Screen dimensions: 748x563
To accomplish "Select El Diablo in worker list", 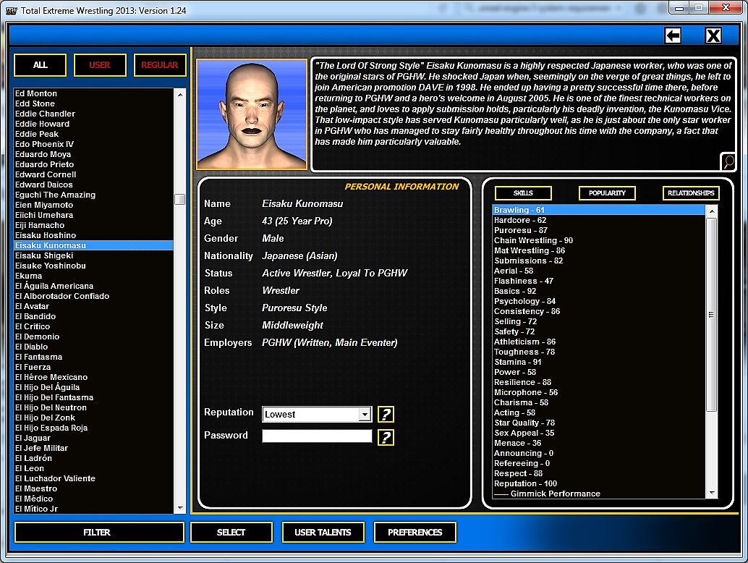I will click(x=93, y=347).
